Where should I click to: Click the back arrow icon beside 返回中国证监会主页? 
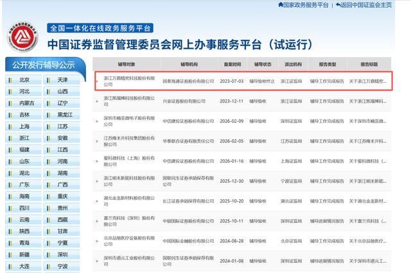click(x=338, y=4)
